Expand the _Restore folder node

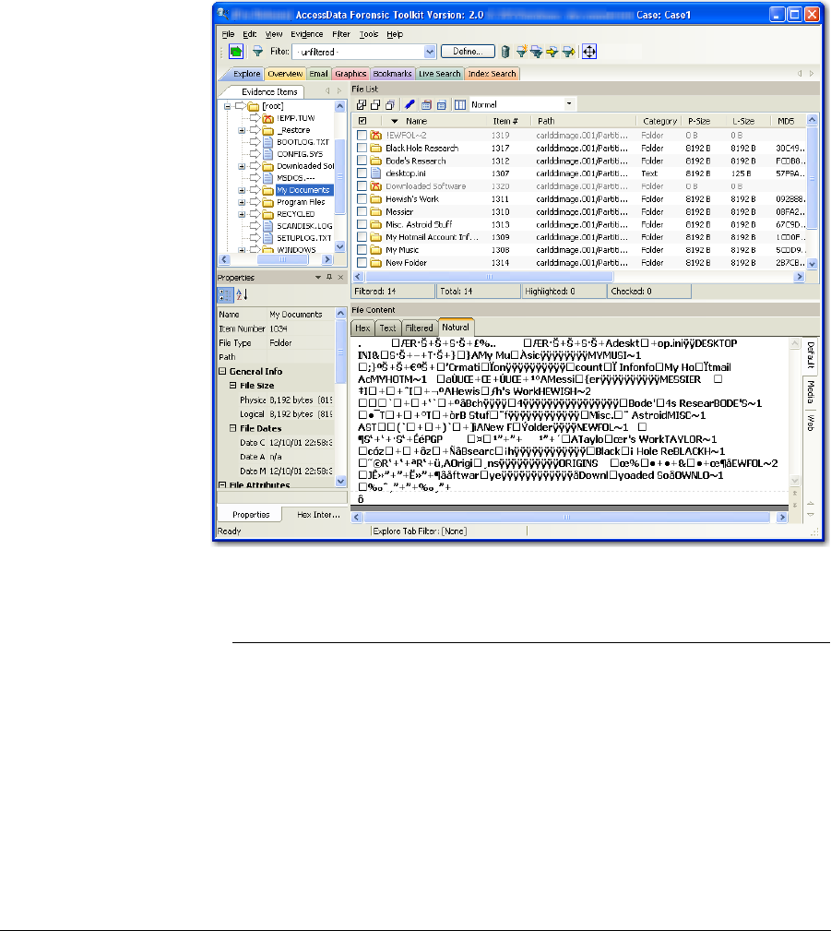pos(242,130)
